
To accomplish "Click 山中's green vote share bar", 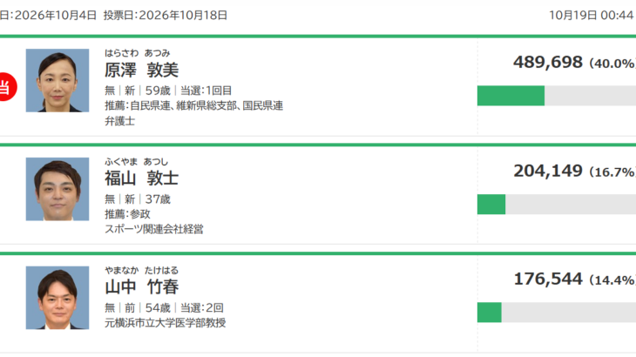I will 489,313.
